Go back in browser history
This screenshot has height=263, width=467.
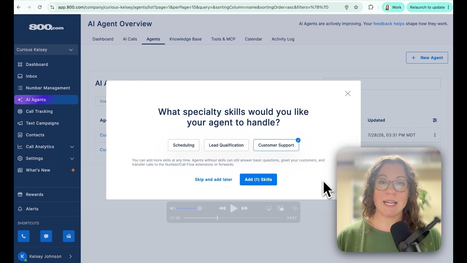19,7
